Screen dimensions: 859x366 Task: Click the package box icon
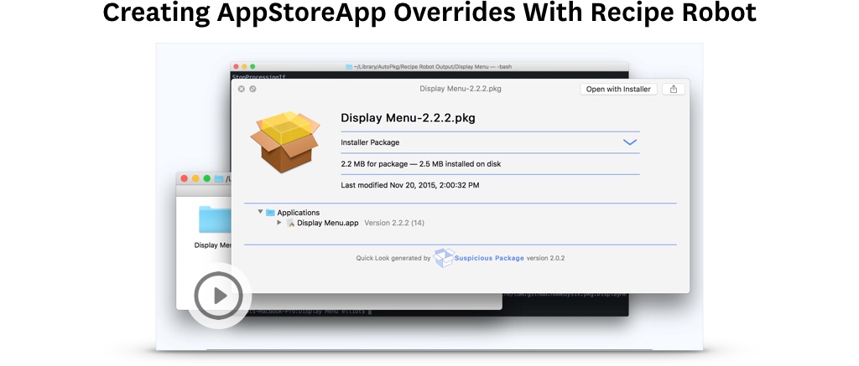click(x=285, y=142)
